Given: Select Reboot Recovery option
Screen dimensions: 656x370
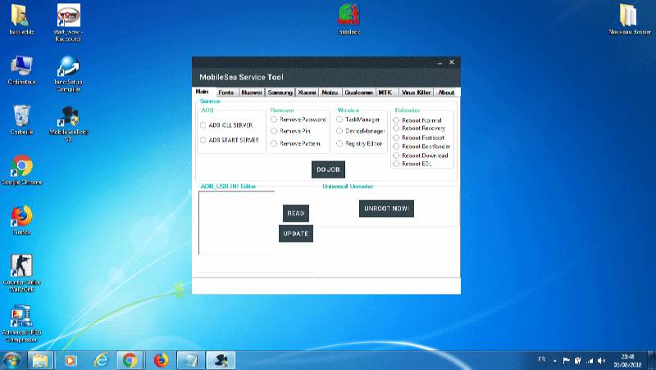Looking at the screenshot, I should click(419, 129).
